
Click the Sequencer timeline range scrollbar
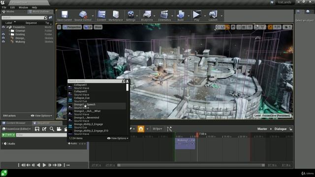pyautogui.click(x=191, y=165)
